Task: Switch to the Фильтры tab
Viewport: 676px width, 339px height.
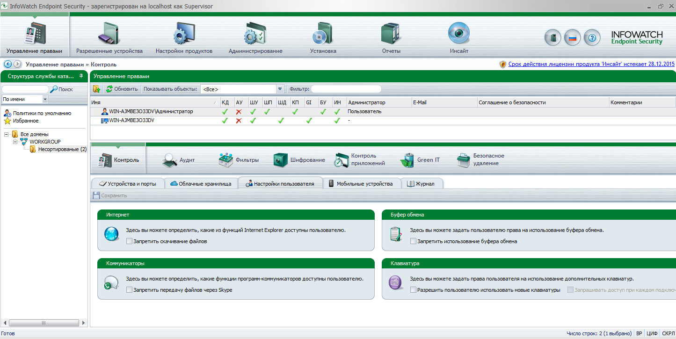Action: (239, 160)
